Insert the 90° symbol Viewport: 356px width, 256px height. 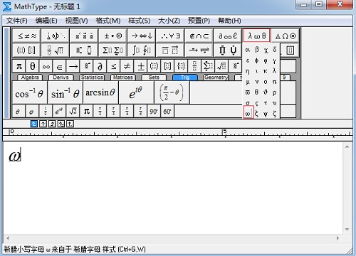point(154,111)
